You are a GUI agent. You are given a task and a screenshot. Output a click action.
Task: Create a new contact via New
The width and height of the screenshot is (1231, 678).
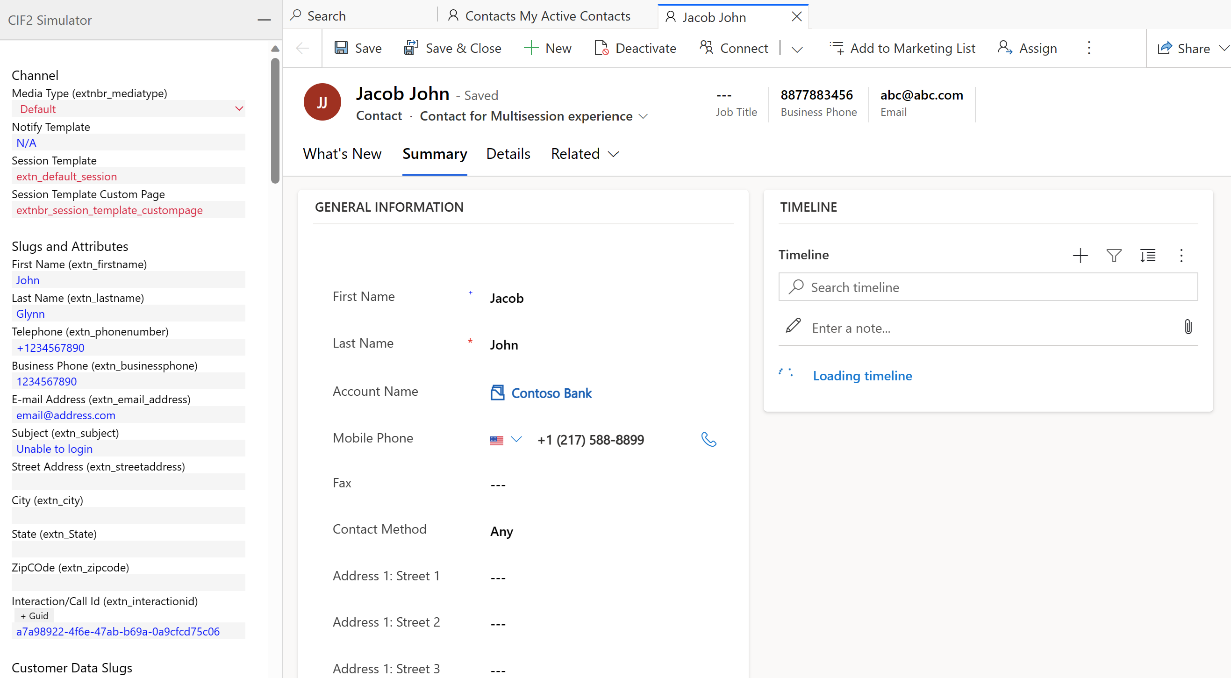548,48
